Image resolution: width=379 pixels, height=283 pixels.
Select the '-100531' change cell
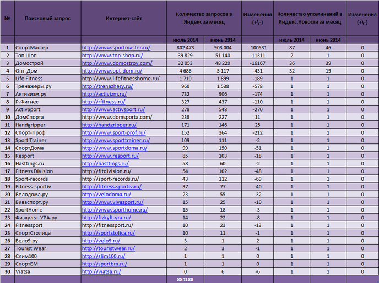coord(257,48)
